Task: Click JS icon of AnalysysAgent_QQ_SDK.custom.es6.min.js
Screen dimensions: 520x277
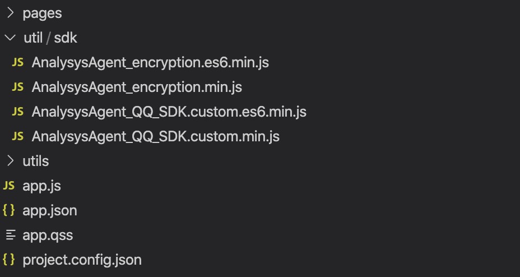Action: coord(17,112)
